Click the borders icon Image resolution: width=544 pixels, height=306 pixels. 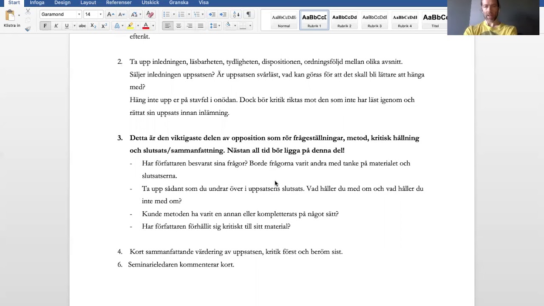click(x=243, y=26)
